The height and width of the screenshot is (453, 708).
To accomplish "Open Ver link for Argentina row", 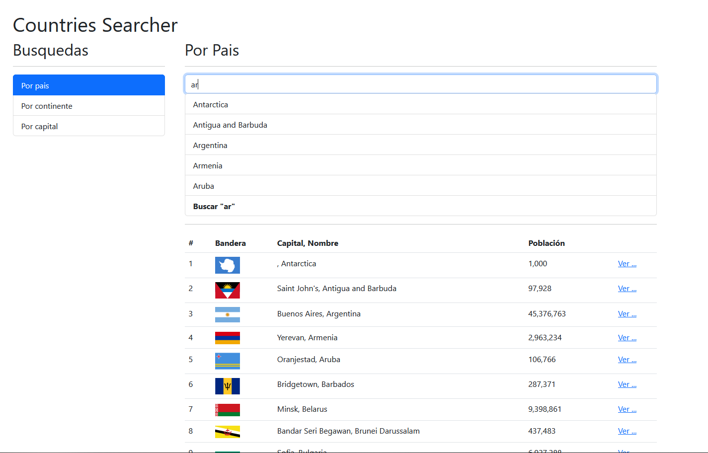I will [x=627, y=314].
